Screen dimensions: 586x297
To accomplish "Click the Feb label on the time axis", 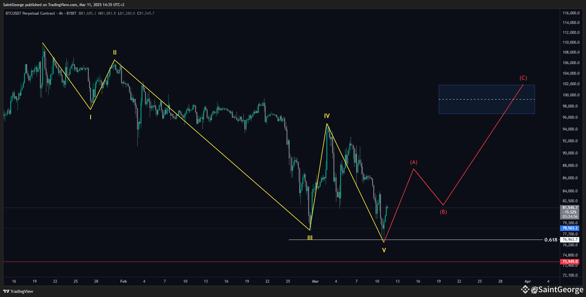I will click(x=124, y=281).
